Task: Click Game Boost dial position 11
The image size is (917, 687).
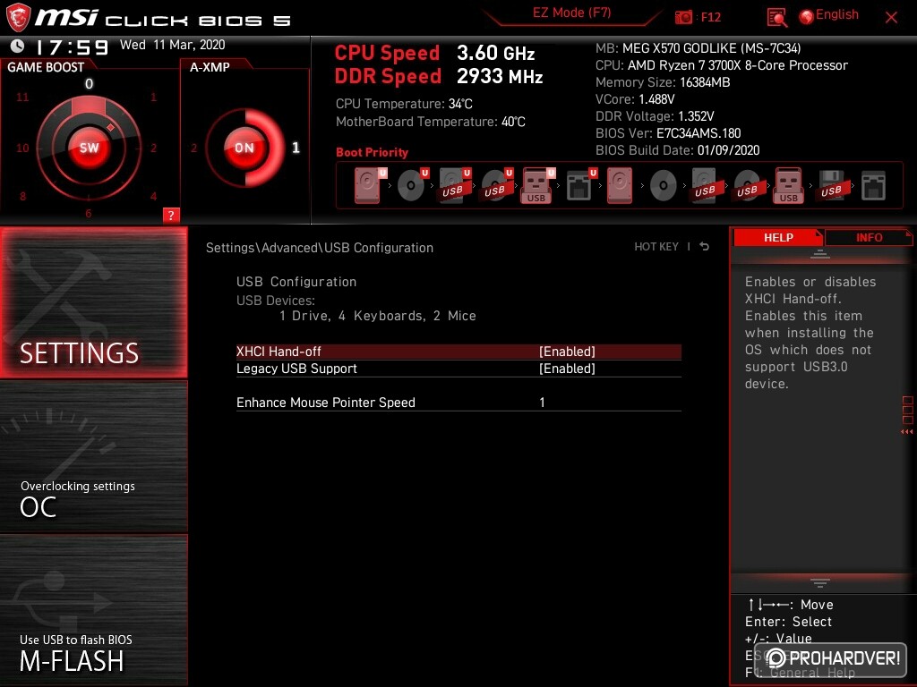Action: coord(22,97)
